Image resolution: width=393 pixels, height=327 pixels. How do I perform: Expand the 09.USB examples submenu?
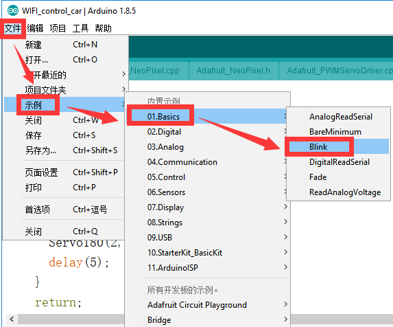(208, 238)
